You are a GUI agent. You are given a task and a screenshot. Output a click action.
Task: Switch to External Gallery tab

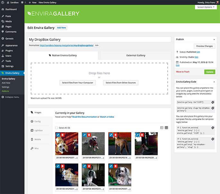coord(136,55)
